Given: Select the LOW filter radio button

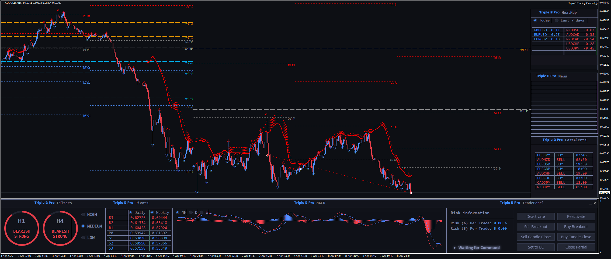Looking at the screenshot, I should pyautogui.click(x=83, y=238).
